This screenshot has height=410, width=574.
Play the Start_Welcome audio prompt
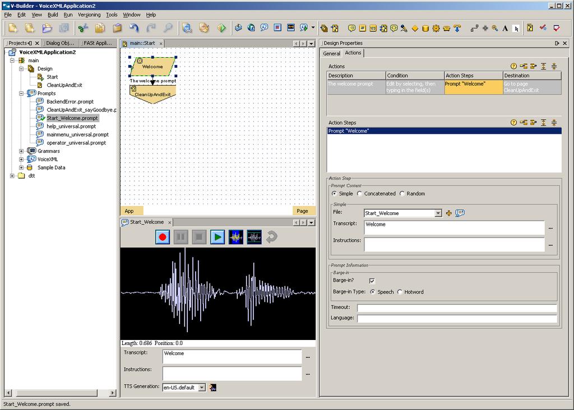tap(217, 237)
